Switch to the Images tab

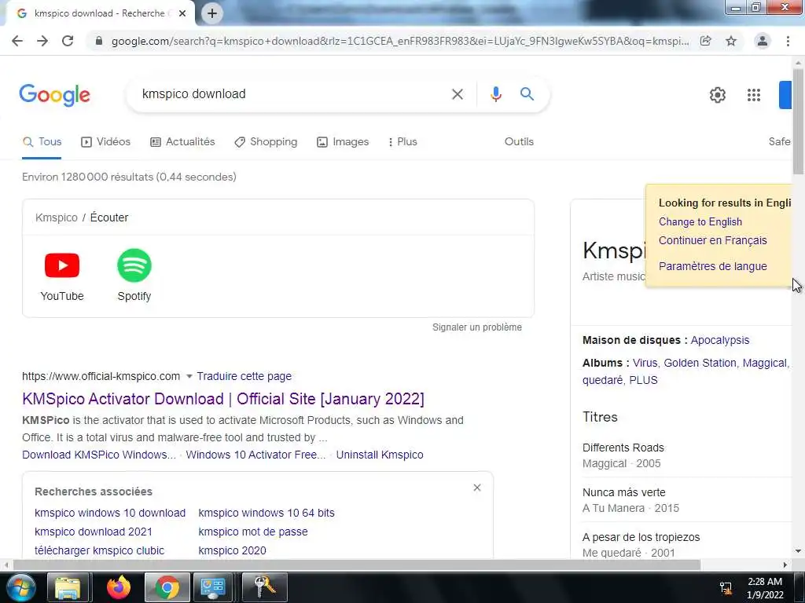(343, 142)
